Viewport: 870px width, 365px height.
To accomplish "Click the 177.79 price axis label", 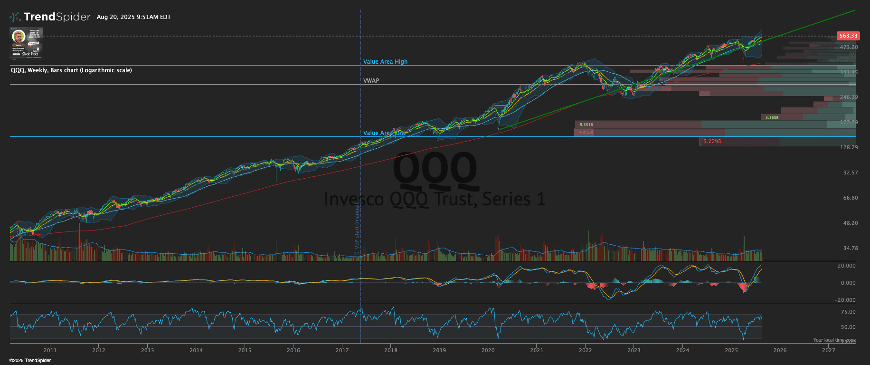I will 849,122.
